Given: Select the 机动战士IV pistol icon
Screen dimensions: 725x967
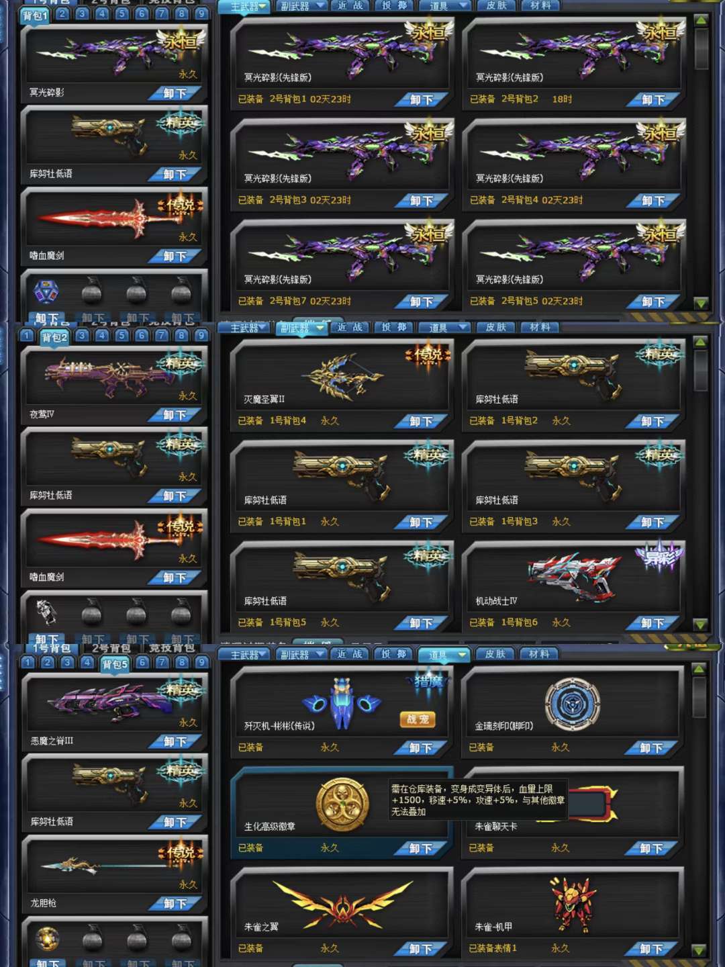Looking at the screenshot, I should pyautogui.click(x=573, y=576).
